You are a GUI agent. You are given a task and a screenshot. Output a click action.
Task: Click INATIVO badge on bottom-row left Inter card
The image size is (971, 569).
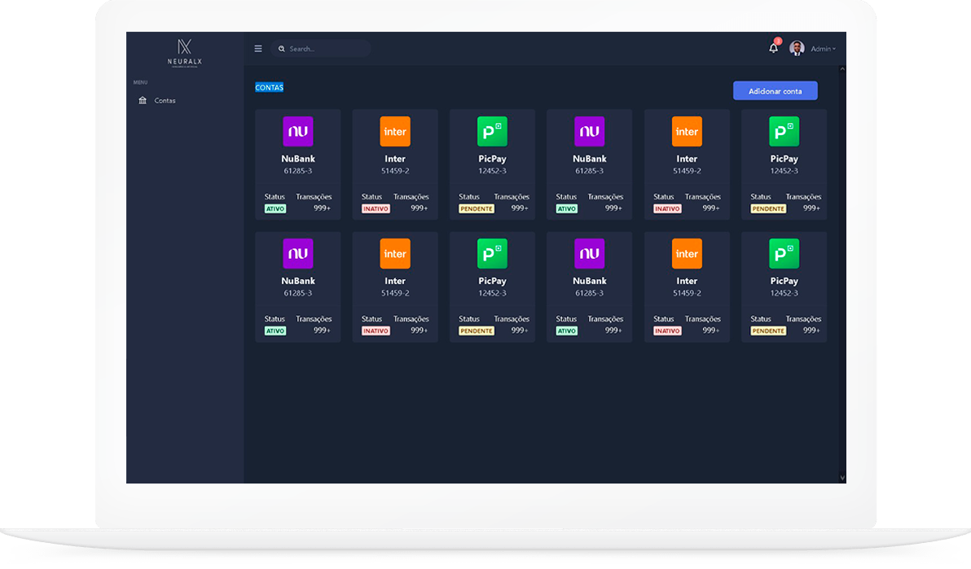[x=376, y=330]
